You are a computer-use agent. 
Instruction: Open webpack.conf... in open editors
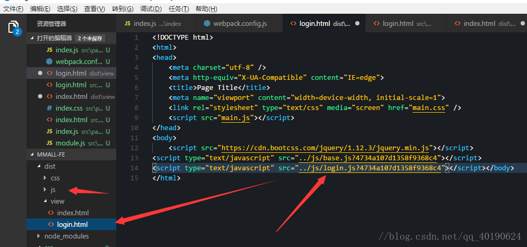(71, 61)
